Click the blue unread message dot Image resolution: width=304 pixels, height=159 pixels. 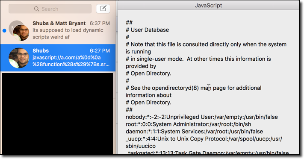pyautogui.click(x=4, y=31)
